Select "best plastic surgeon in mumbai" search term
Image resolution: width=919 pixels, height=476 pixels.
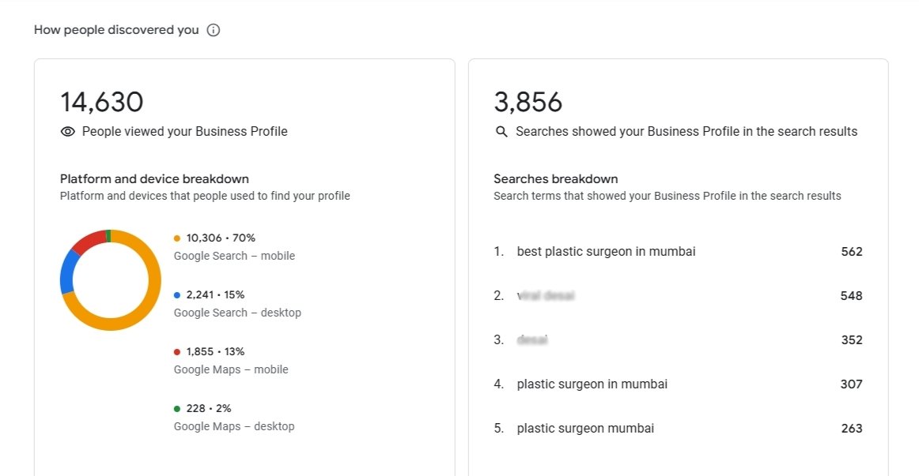click(x=606, y=252)
